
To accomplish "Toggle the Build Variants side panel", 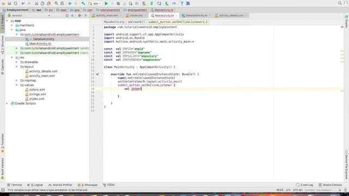I will [2, 168].
